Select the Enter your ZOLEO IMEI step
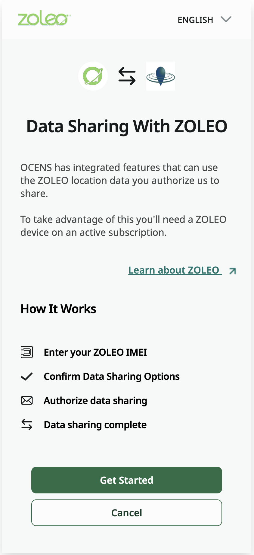Screen dimensions: 254x555 [95, 352]
